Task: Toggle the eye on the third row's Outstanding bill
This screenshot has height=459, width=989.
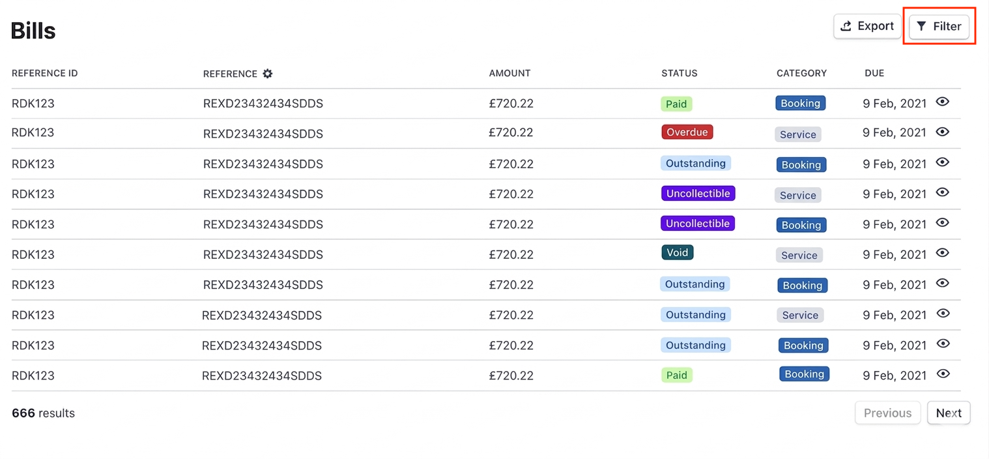Action: 942,162
